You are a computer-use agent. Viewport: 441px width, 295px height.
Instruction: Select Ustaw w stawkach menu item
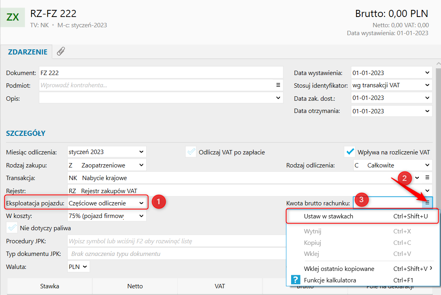(328, 216)
